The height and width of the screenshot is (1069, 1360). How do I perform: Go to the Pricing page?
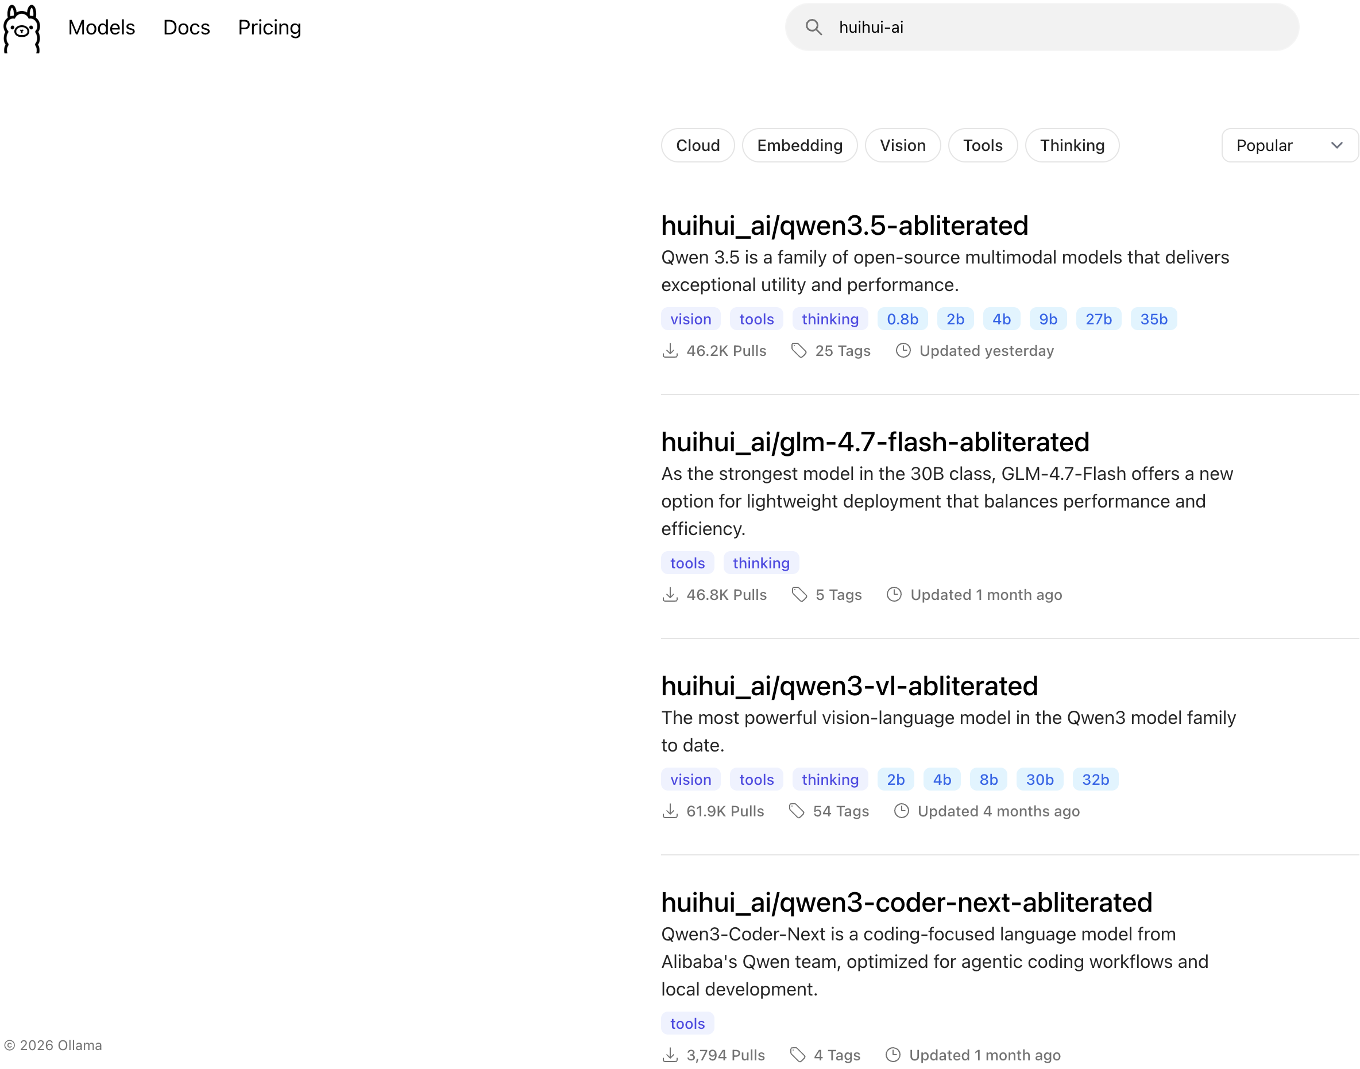click(269, 28)
